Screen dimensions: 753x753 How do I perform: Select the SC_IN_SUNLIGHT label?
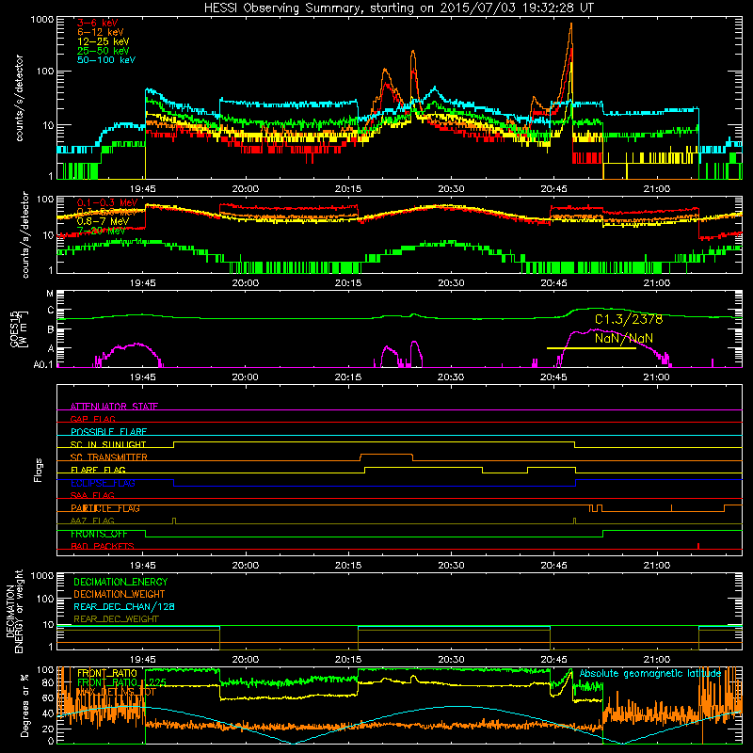click(108, 444)
